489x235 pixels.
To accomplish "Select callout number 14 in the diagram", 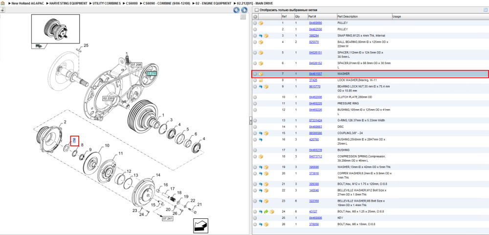I will click(x=158, y=175).
